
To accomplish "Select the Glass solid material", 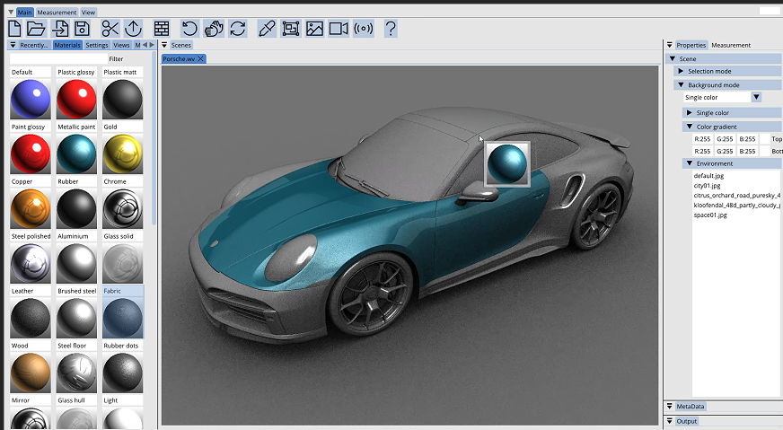I will [122, 264].
